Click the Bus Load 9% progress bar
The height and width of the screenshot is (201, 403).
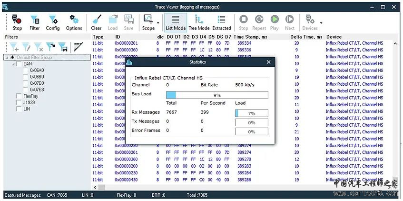pyautogui.click(x=217, y=95)
